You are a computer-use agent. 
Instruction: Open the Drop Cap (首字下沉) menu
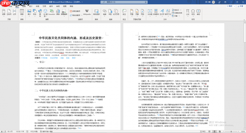point(168,12)
